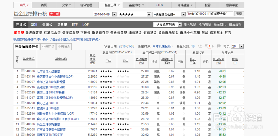Image resolution: width=278 pixels, height=136 pixels.
Task: Click the 大众版 red badge
Action: pyautogui.click(x=54, y=14)
